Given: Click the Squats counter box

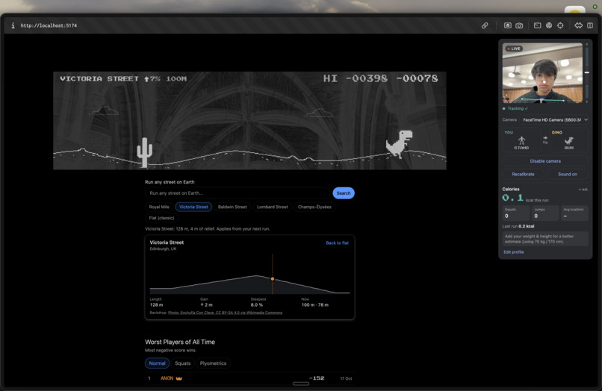Looking at the screenshot, I should point(515,213).
